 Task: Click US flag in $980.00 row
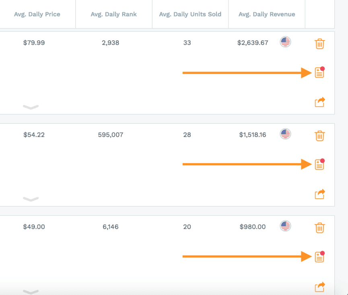[x=285, y=226]
